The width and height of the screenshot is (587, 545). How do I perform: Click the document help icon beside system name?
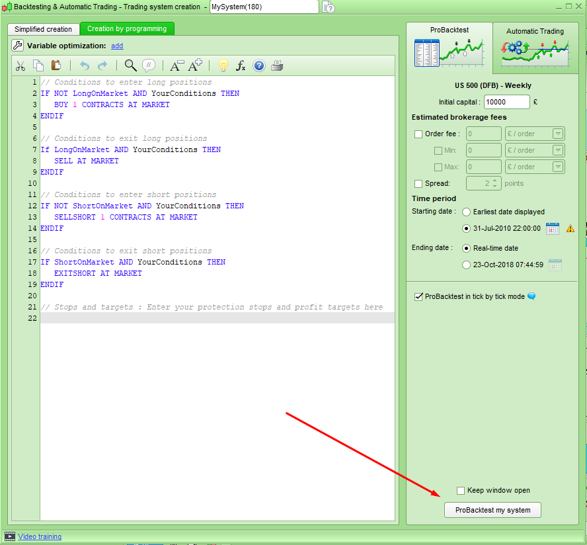329,7
